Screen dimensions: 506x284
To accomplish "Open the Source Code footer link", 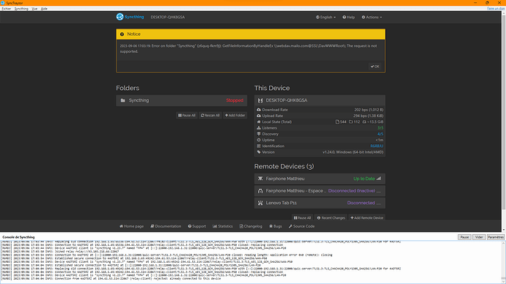I will [x=301, y=226].
